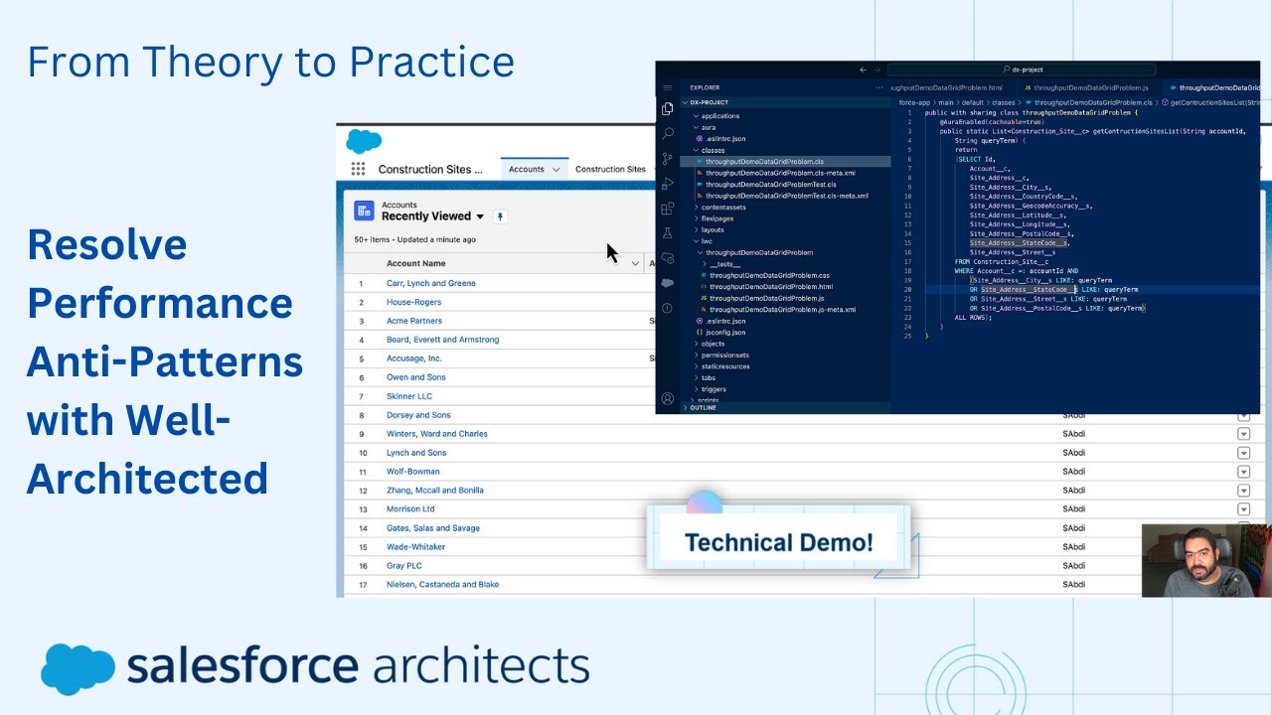Open Accusage, Inc. account
1272x715 pixels.
[414, 358]
